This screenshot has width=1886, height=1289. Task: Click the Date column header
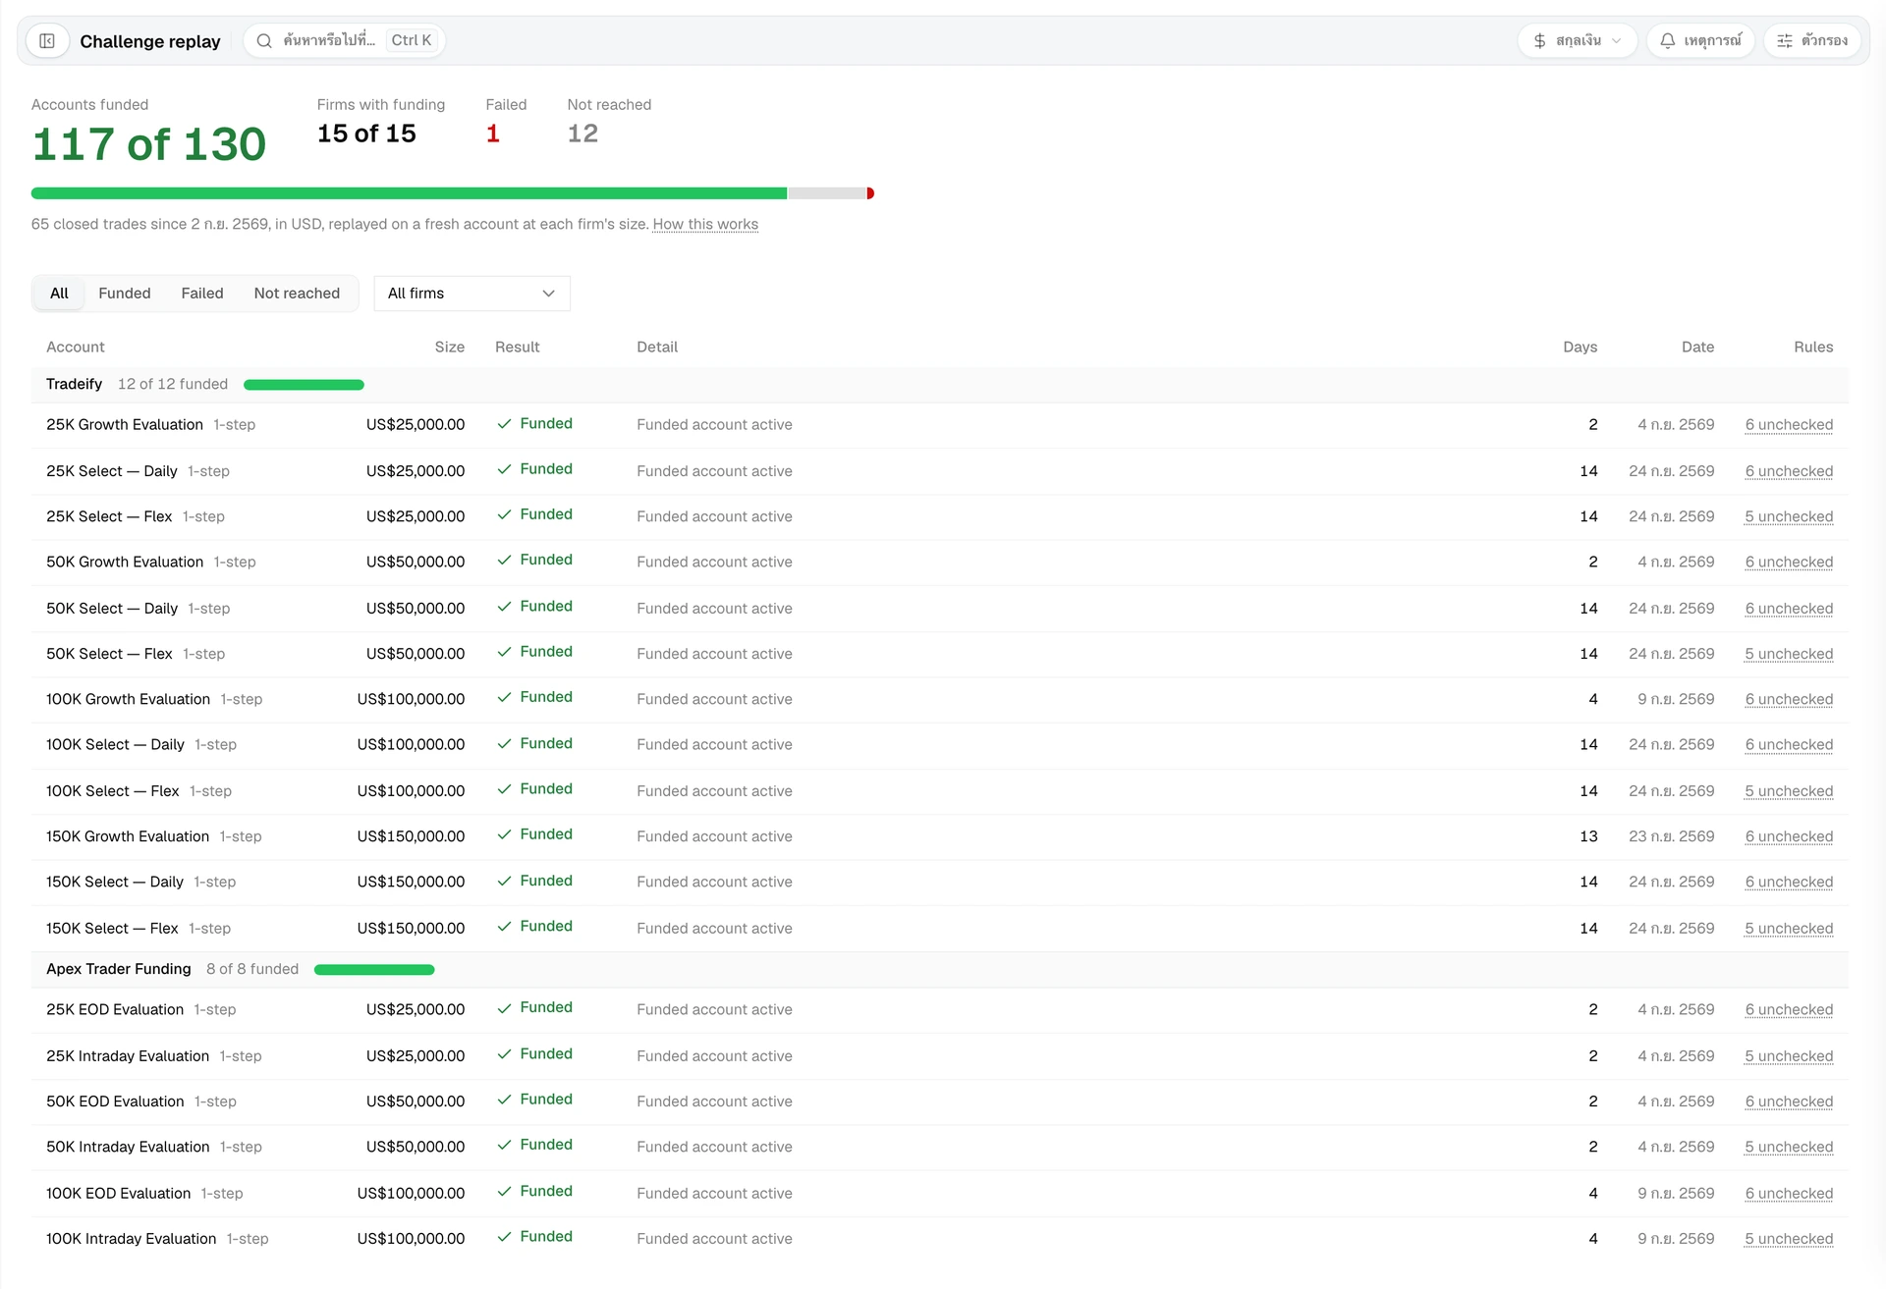coord(1697,348)
